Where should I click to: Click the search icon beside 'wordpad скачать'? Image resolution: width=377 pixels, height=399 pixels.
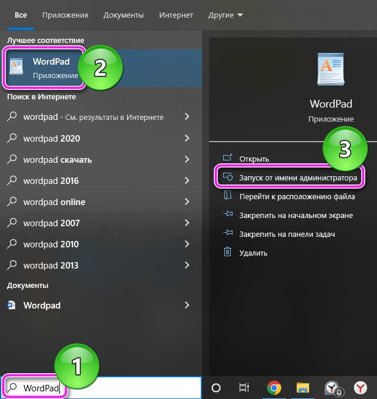tap(12, 159)
